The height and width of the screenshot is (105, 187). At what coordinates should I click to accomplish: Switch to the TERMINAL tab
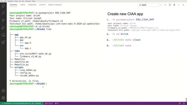[13, 5]
